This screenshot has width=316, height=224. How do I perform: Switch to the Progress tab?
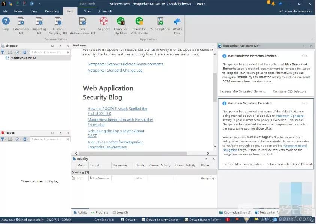99,212
